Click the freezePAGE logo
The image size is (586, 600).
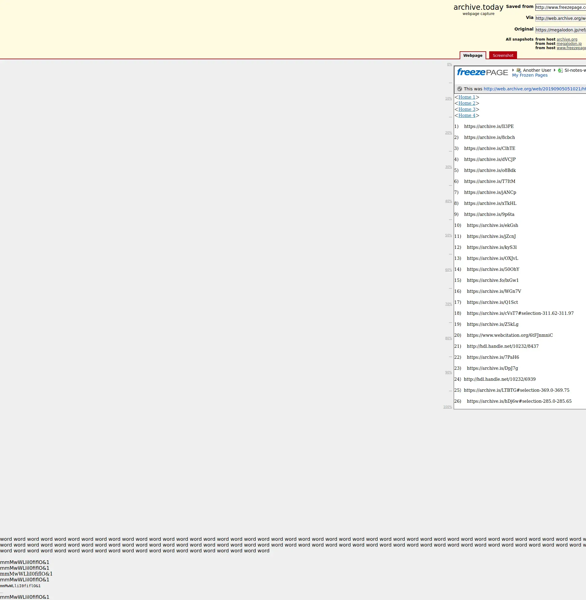click(x=482, y=72)
